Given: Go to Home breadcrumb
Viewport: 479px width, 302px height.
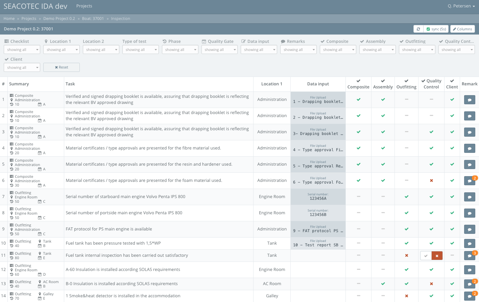Looking at the screenshot, I should (9, 19).
